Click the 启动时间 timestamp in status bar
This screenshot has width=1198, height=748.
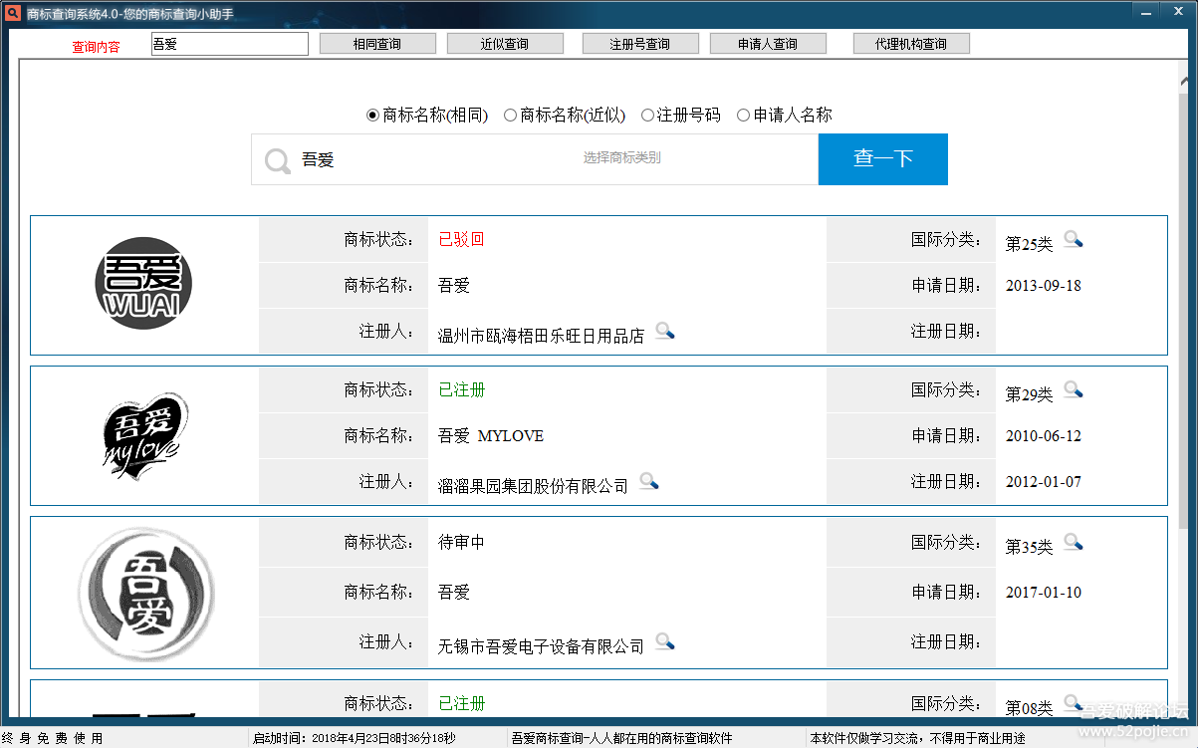click(355, 738)
